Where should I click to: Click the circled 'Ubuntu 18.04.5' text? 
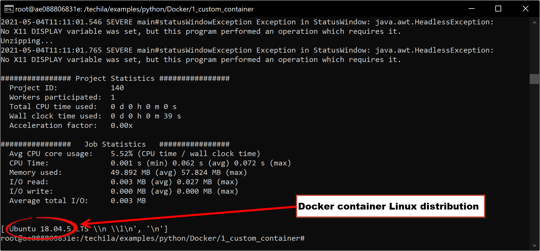click(x=40, y=229)
